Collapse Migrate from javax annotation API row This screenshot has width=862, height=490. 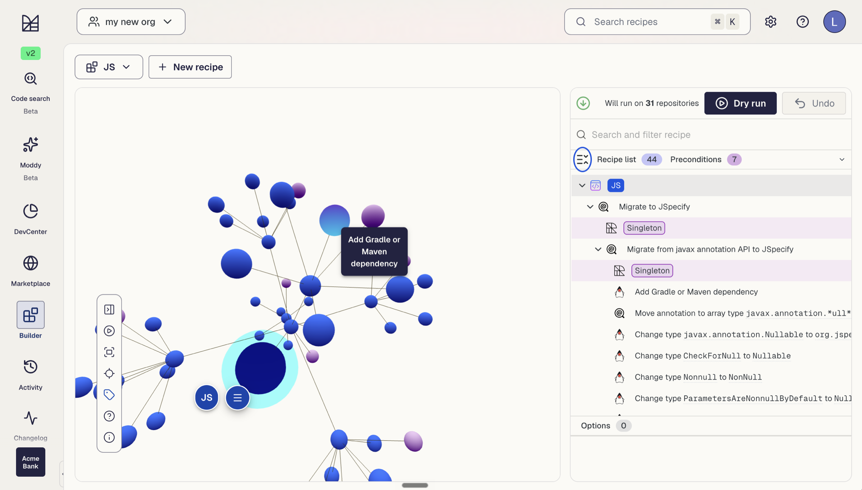tap(598, 249)
